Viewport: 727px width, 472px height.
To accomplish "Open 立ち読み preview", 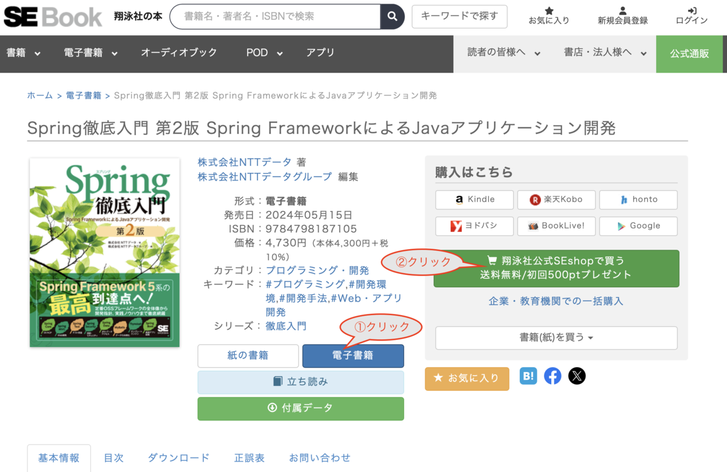I will tap(300, 382).
